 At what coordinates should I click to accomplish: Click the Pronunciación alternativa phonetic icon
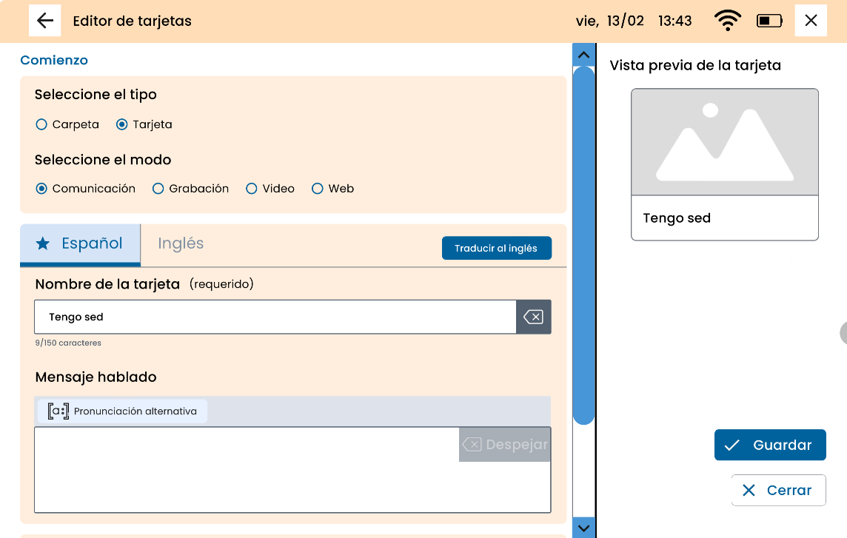click(58, 411)
